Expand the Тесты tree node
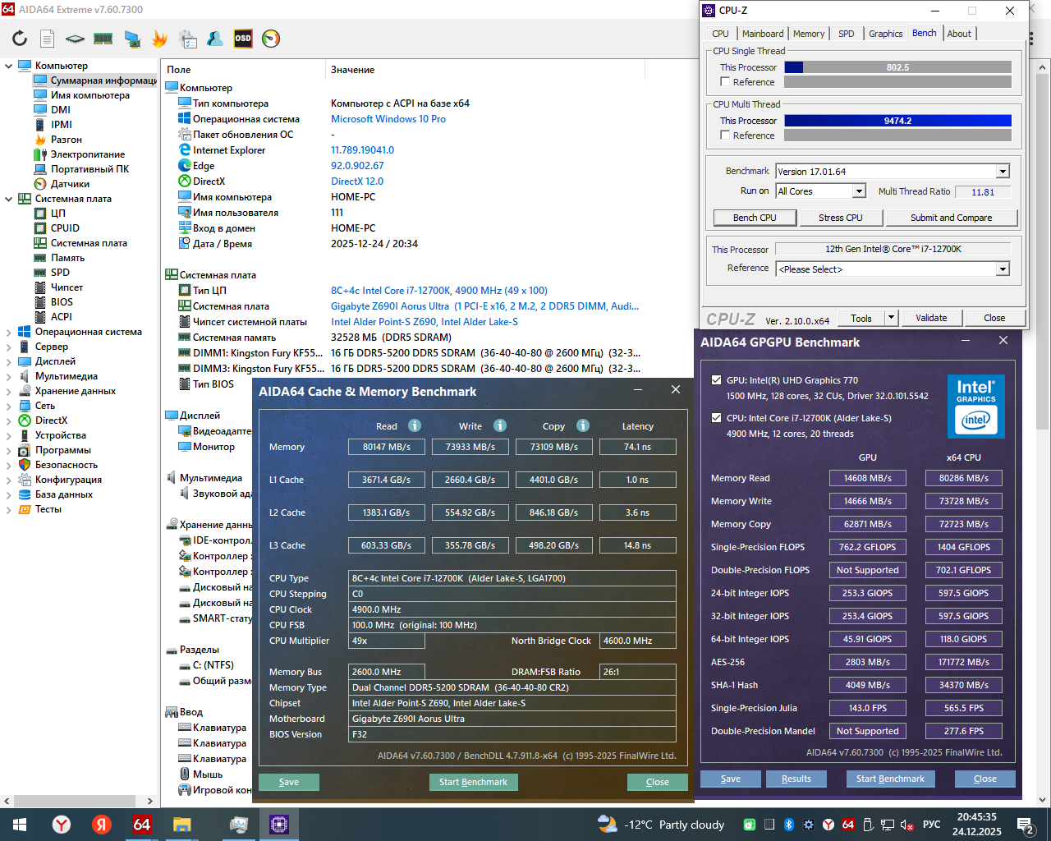This screenshot has width=1051, height=841. [x=9, y=509]
